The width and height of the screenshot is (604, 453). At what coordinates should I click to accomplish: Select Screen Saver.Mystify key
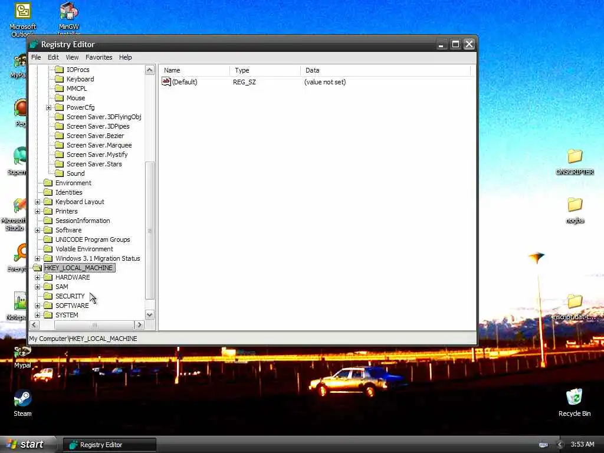pyautogui.click(x=97, y=155)
